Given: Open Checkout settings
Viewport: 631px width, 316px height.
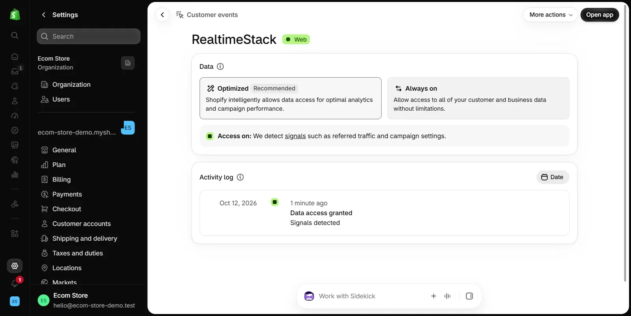Looking at the screenshot, I should [67, 209].
